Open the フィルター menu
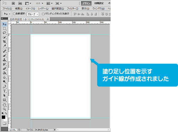This screenshot has height=132, width=178. pos(73,9)
